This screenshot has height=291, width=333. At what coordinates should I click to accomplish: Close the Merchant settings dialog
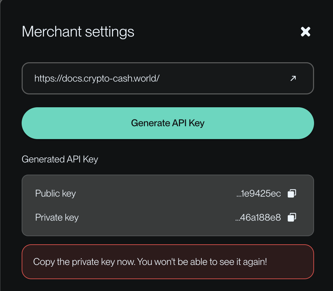pos(306,32)
